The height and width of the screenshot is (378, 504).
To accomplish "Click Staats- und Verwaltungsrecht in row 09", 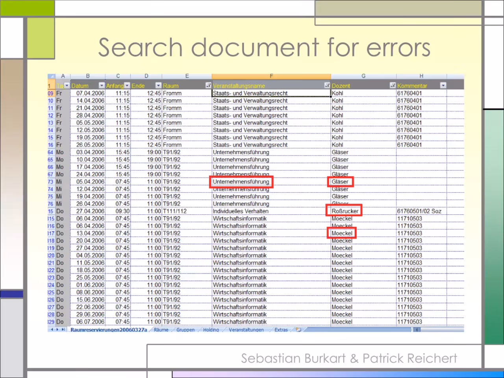I will tap(271, 93).
